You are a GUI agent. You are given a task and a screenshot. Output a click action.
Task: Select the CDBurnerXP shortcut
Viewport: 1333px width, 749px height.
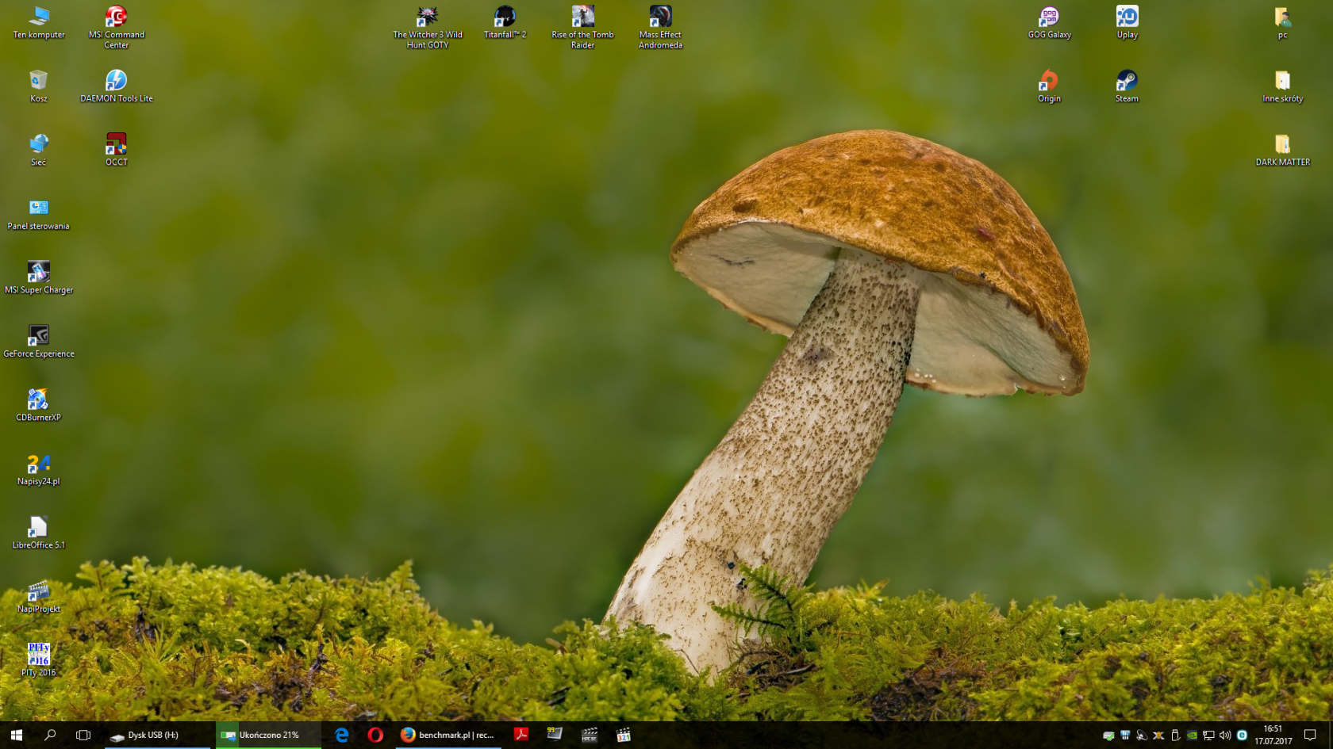tap(39, 405)
